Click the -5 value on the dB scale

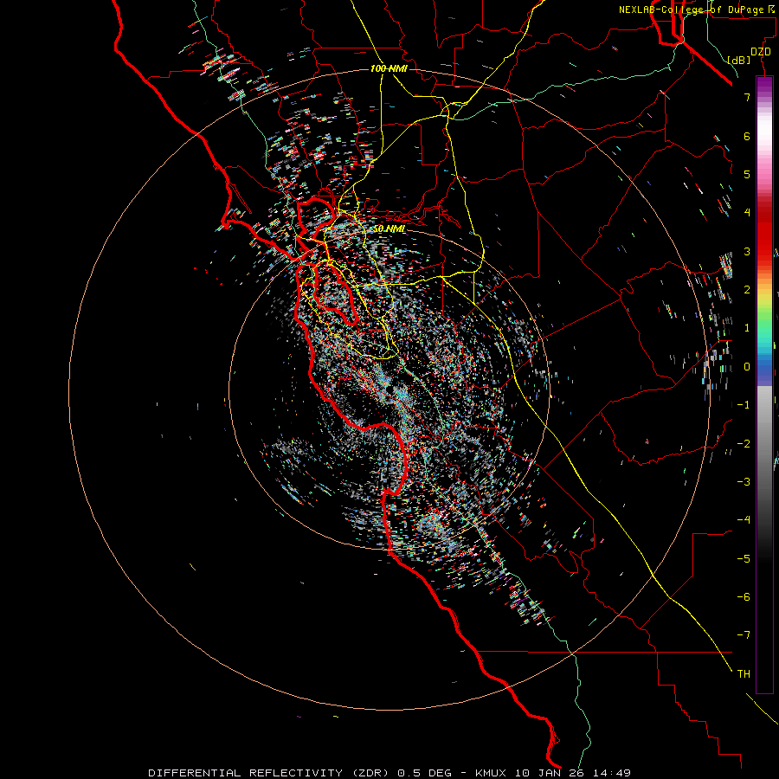[x=744, y=559]
